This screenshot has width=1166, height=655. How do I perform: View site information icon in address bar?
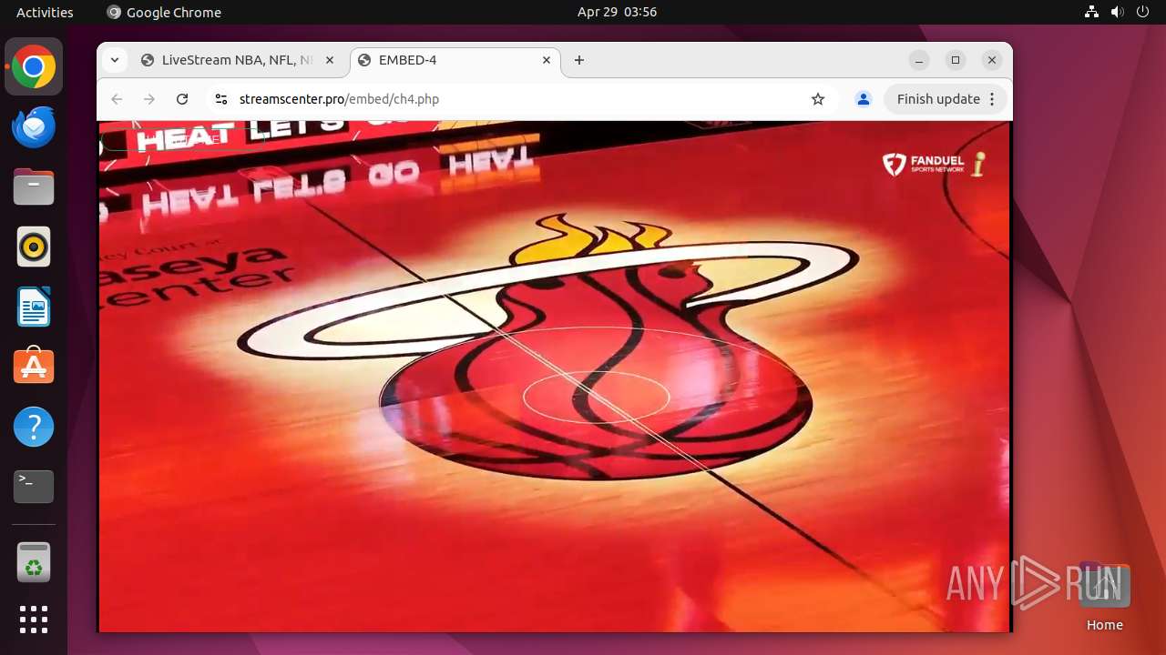pyautogui.click(x=221, y=99)
